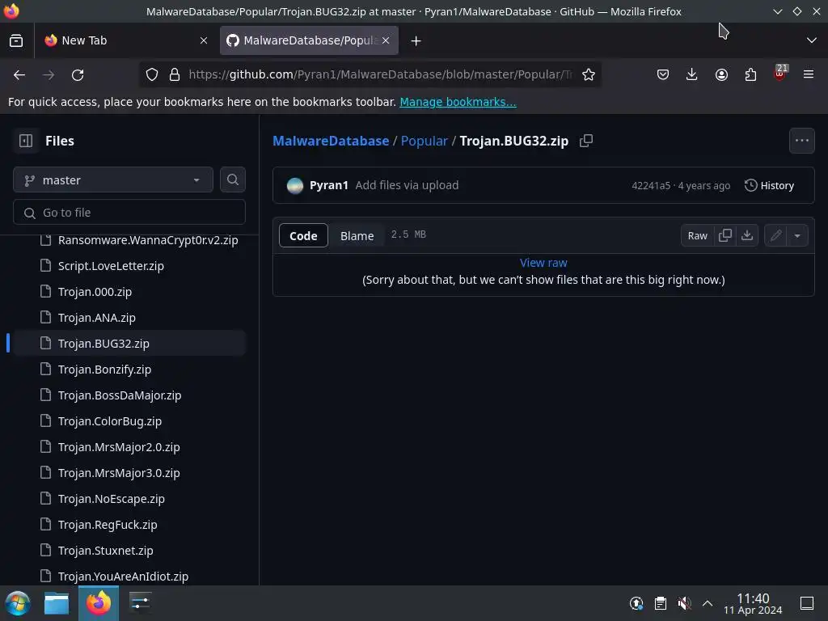This screenshot has width=828, height=621.
Task: Unmute the volume tray icon
Action: [x=684, y=603]
